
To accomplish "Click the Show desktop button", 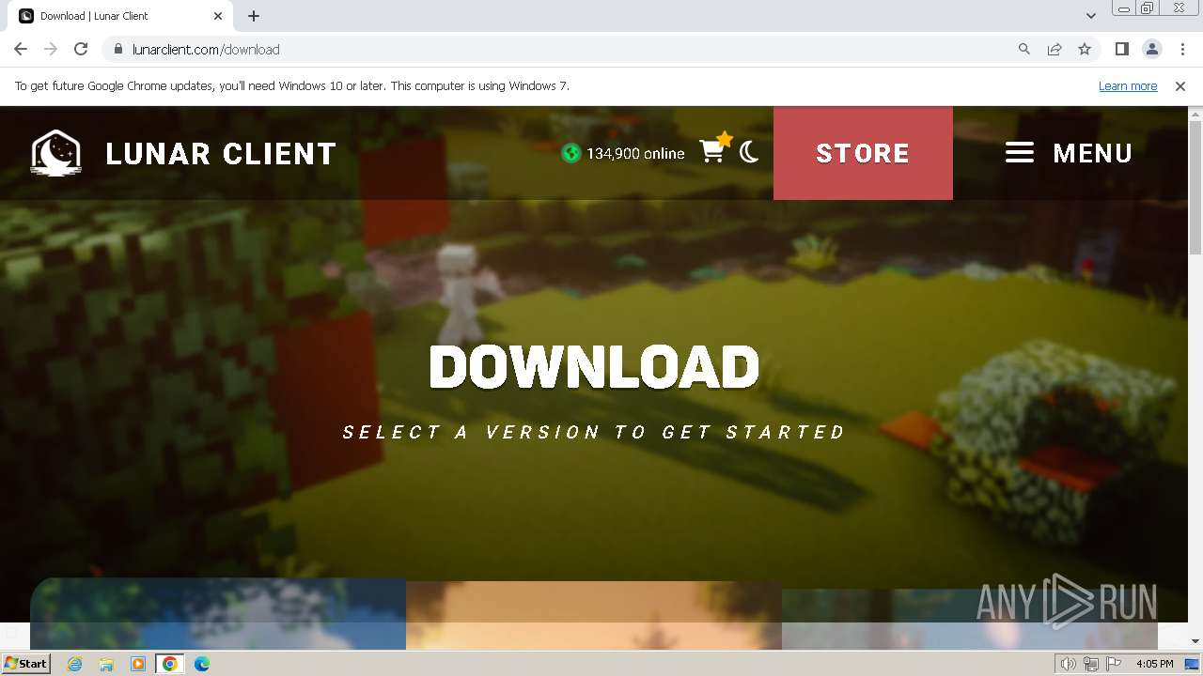I will tap(1192, 664).
